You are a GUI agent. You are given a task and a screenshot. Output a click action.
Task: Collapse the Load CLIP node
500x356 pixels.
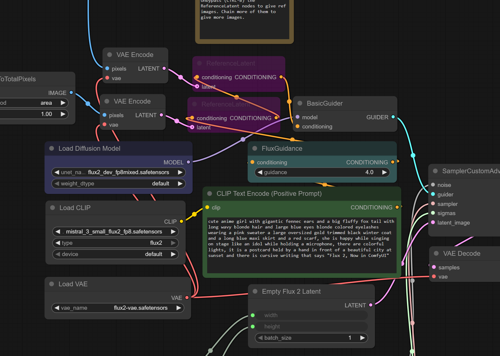pyautogui.click(x=52, y=208)
